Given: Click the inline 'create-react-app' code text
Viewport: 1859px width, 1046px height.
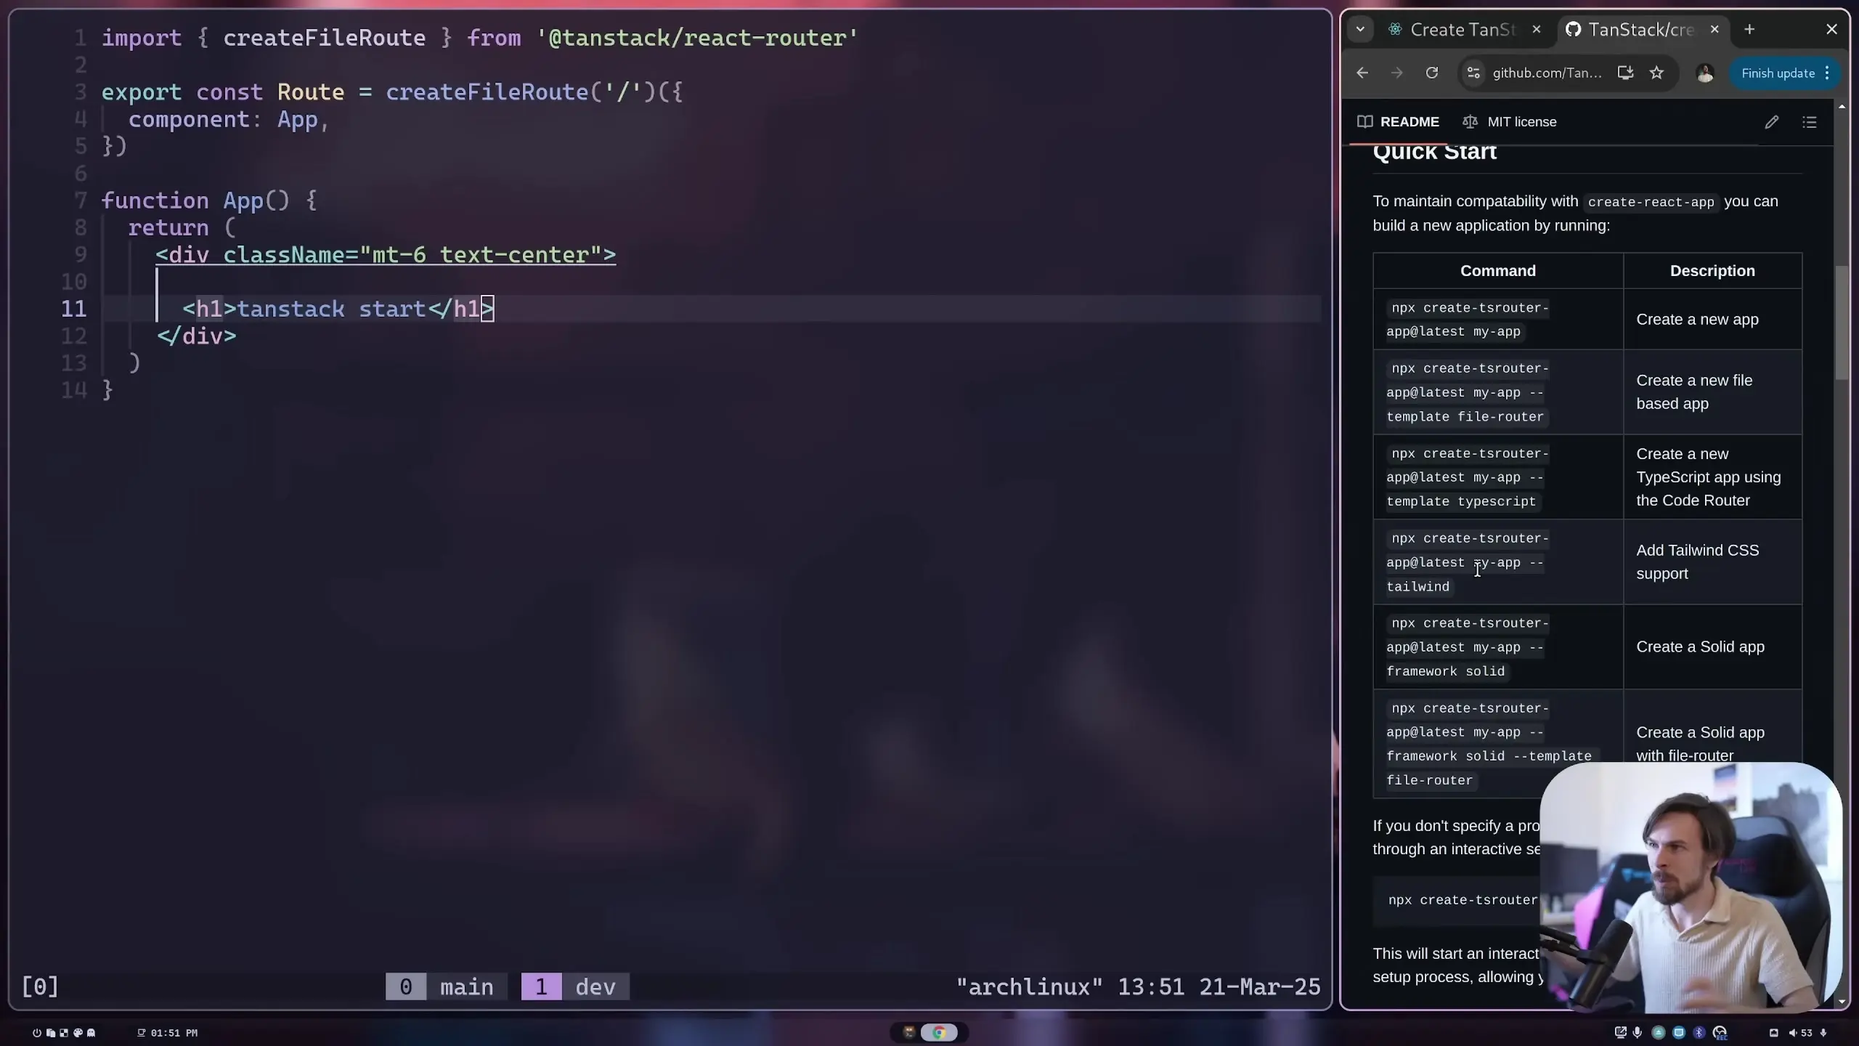Looking at the screenshot, I should pos(1651,202).
